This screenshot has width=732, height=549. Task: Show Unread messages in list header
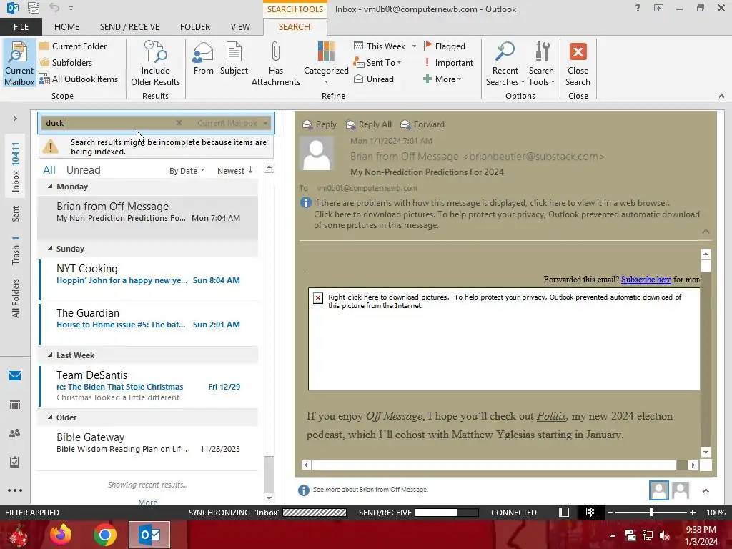(x=83, y=170)
